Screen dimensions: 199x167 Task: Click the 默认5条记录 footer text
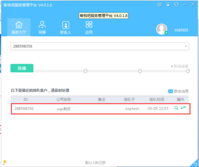point(96,163)
